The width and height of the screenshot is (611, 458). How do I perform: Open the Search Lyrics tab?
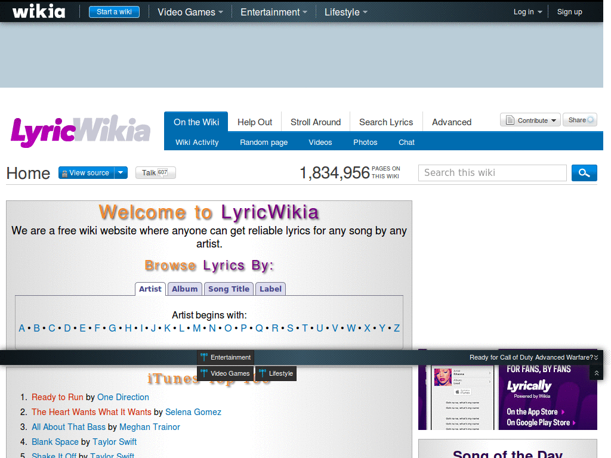[385, 122]
